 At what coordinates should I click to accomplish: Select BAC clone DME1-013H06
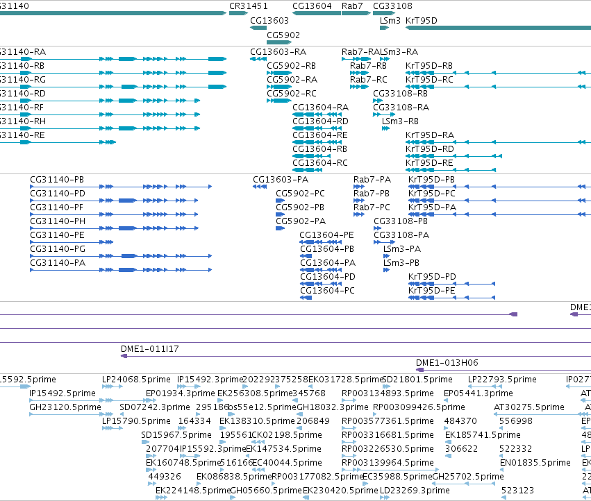[x=447, y=363]
